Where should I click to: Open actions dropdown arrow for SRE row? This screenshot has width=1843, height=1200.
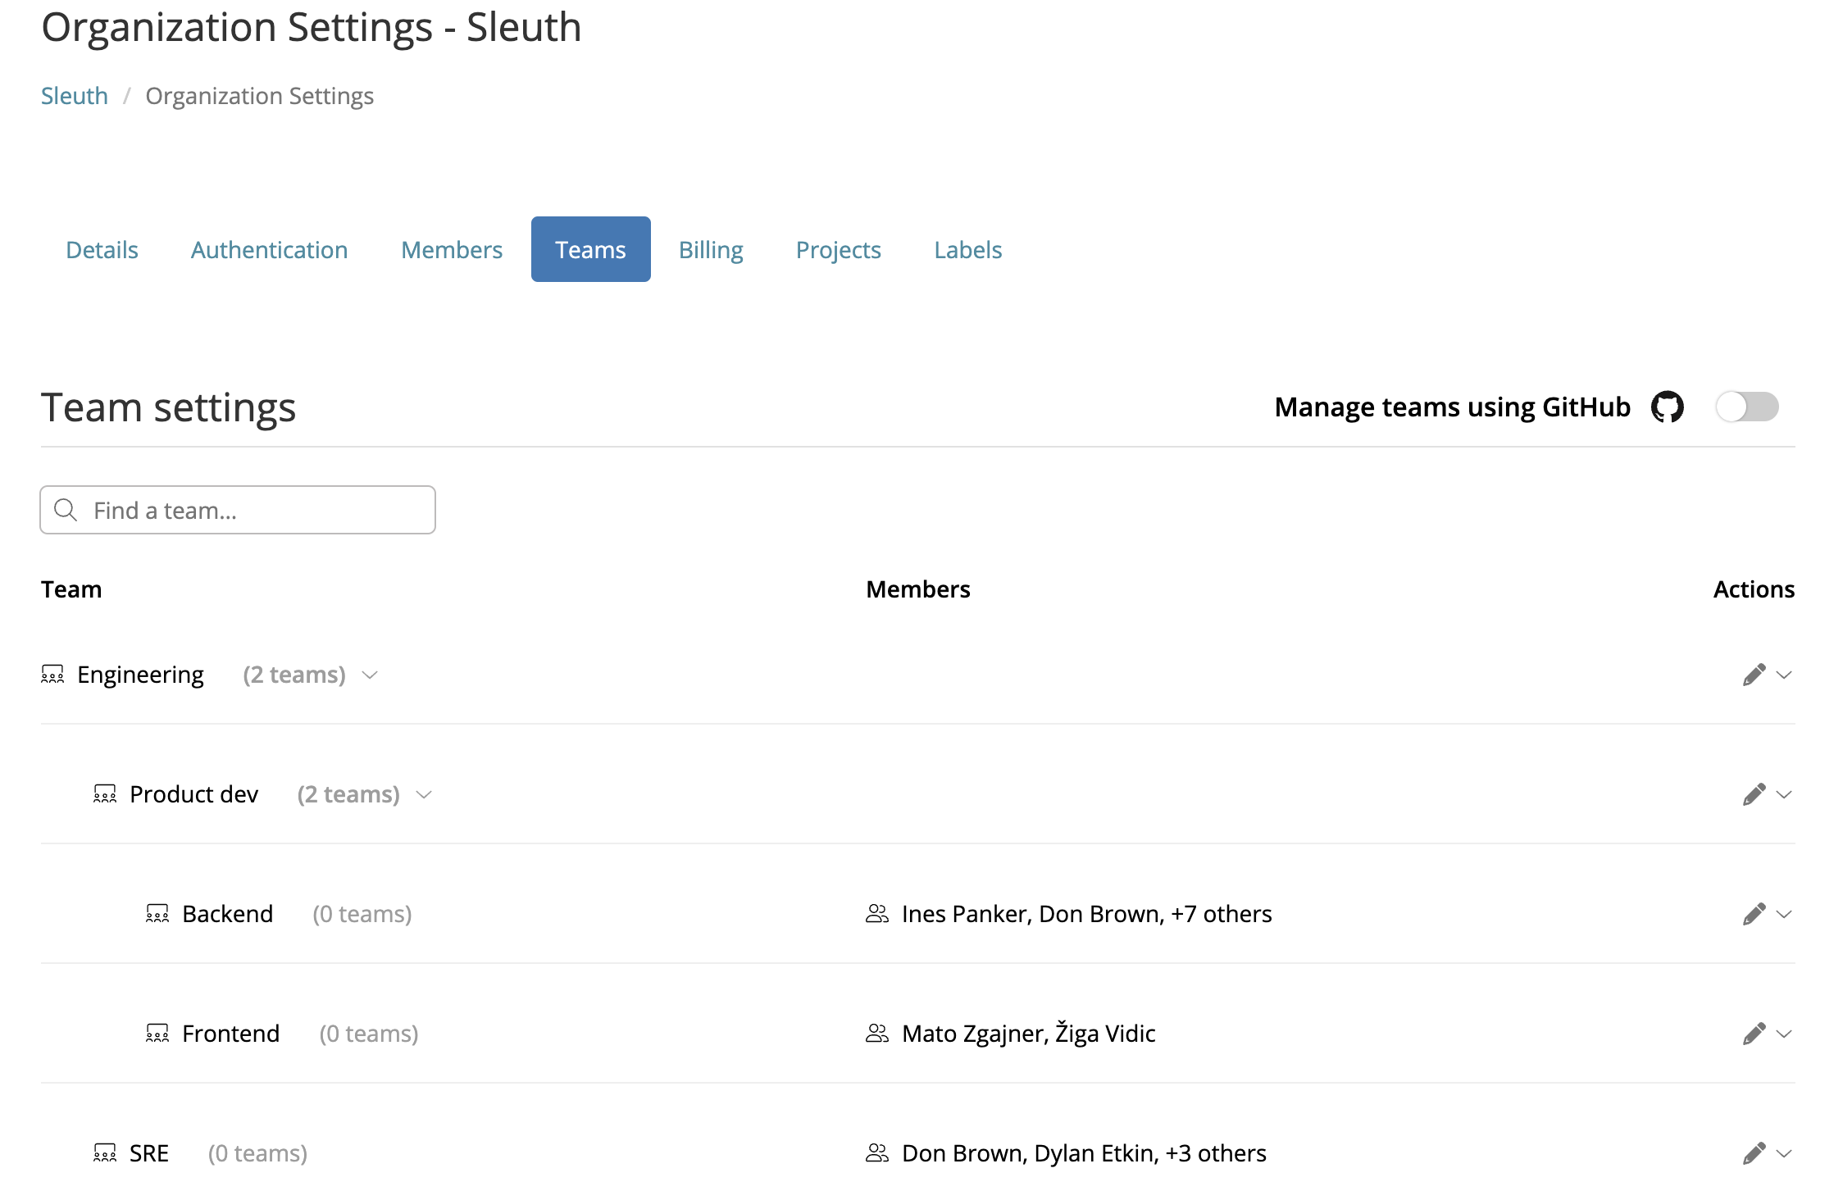(1784, 1153)
